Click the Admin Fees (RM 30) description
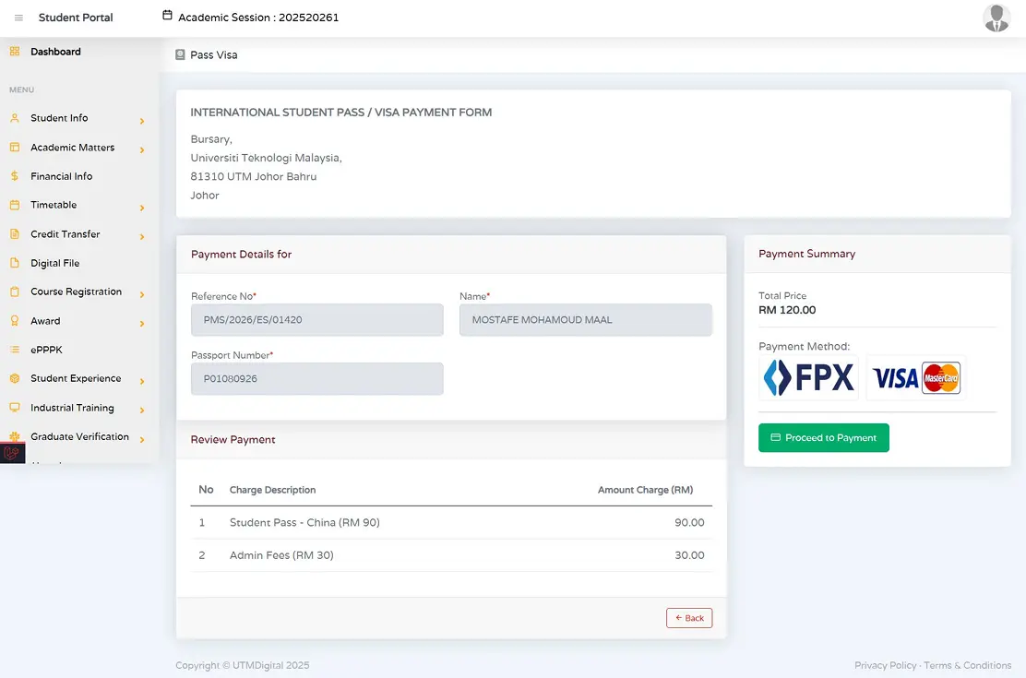Image resolution: width=1026 pixels, height=678 pixels. point(281,555)
